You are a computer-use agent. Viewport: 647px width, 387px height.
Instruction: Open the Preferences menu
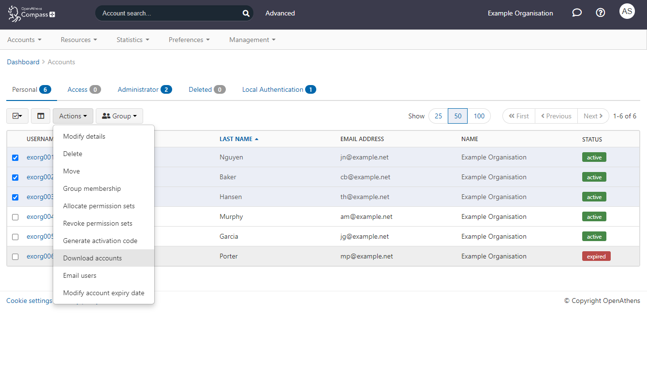click(189, 40)
